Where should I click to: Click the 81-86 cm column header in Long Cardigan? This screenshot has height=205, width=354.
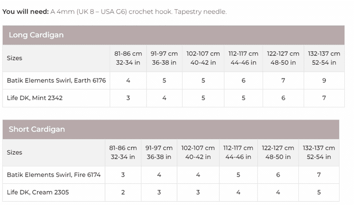coord(128,58)
